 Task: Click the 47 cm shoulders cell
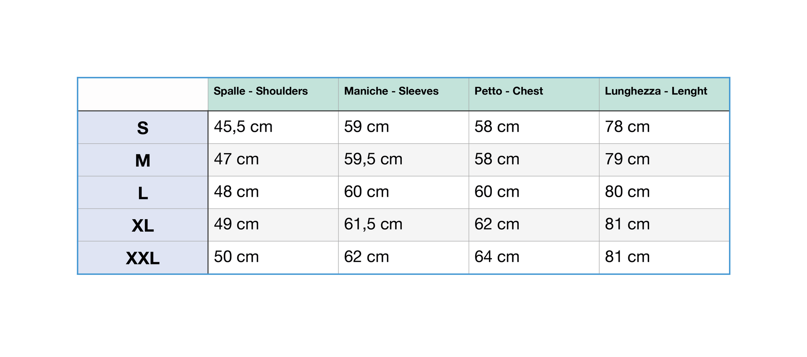click(236, 159)
